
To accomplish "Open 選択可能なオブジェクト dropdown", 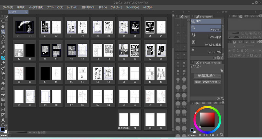I will [x=207, y=82].
